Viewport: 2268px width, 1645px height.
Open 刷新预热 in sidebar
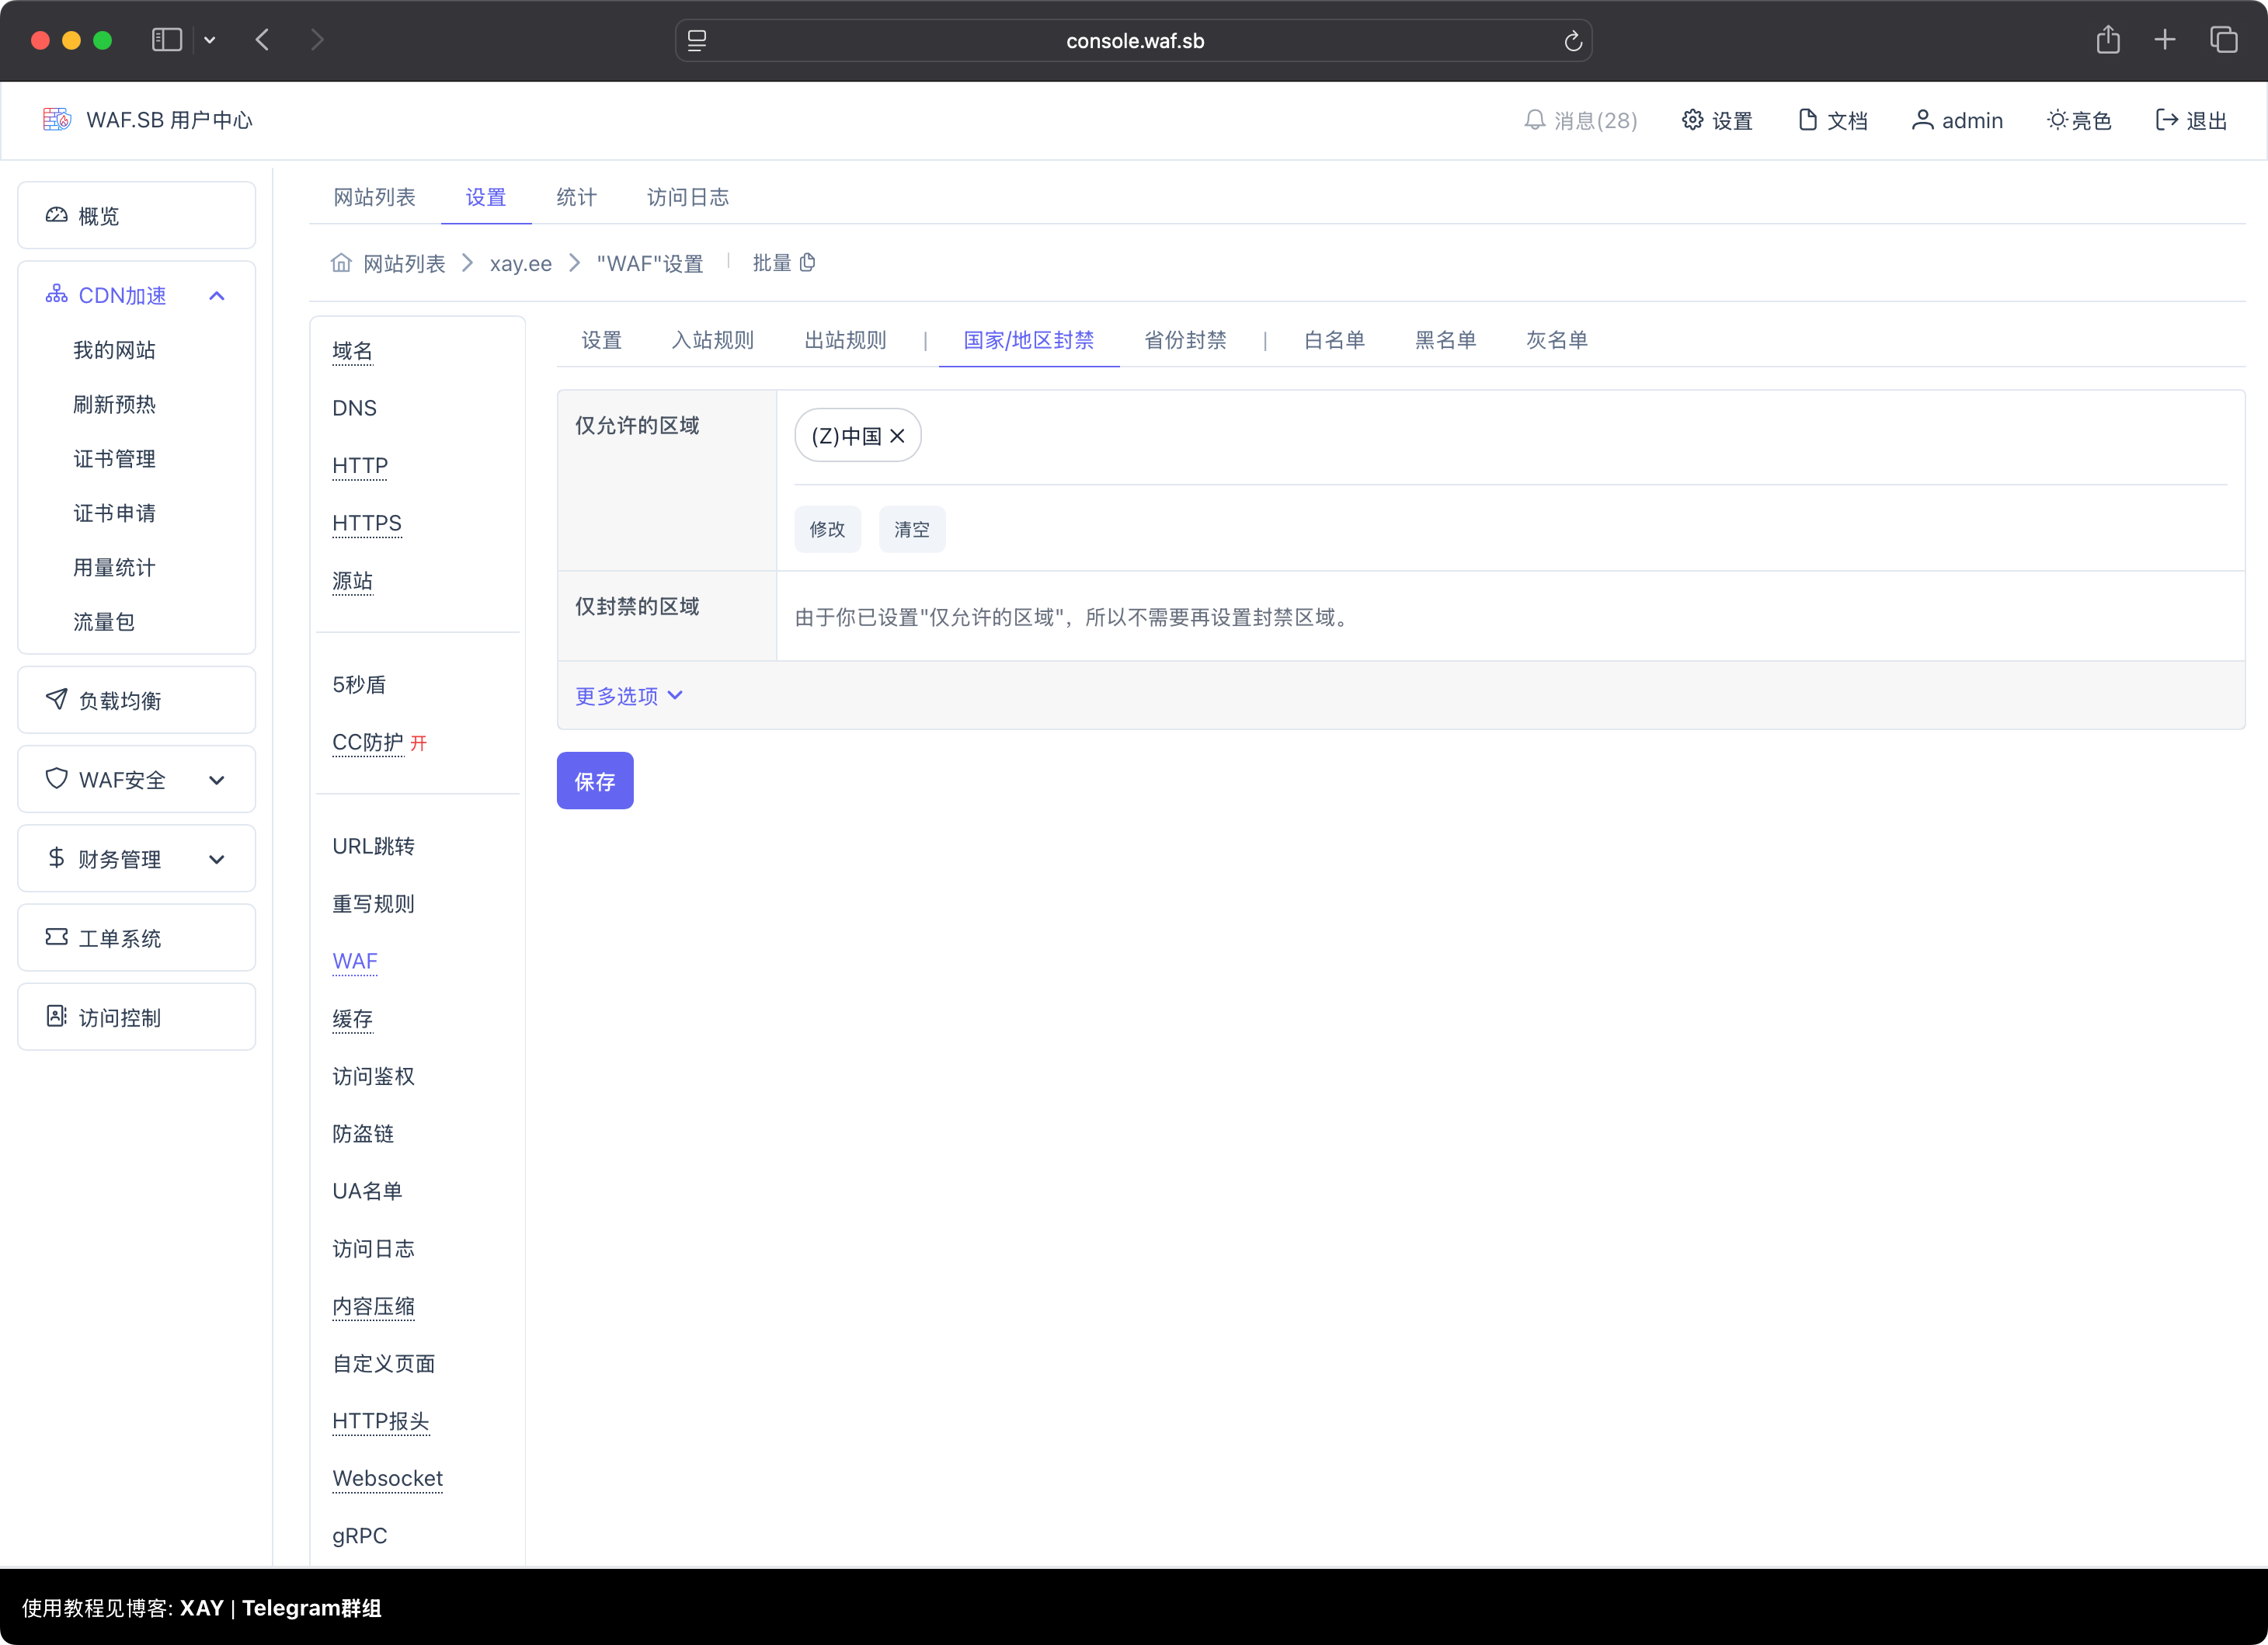click(115, 404)
